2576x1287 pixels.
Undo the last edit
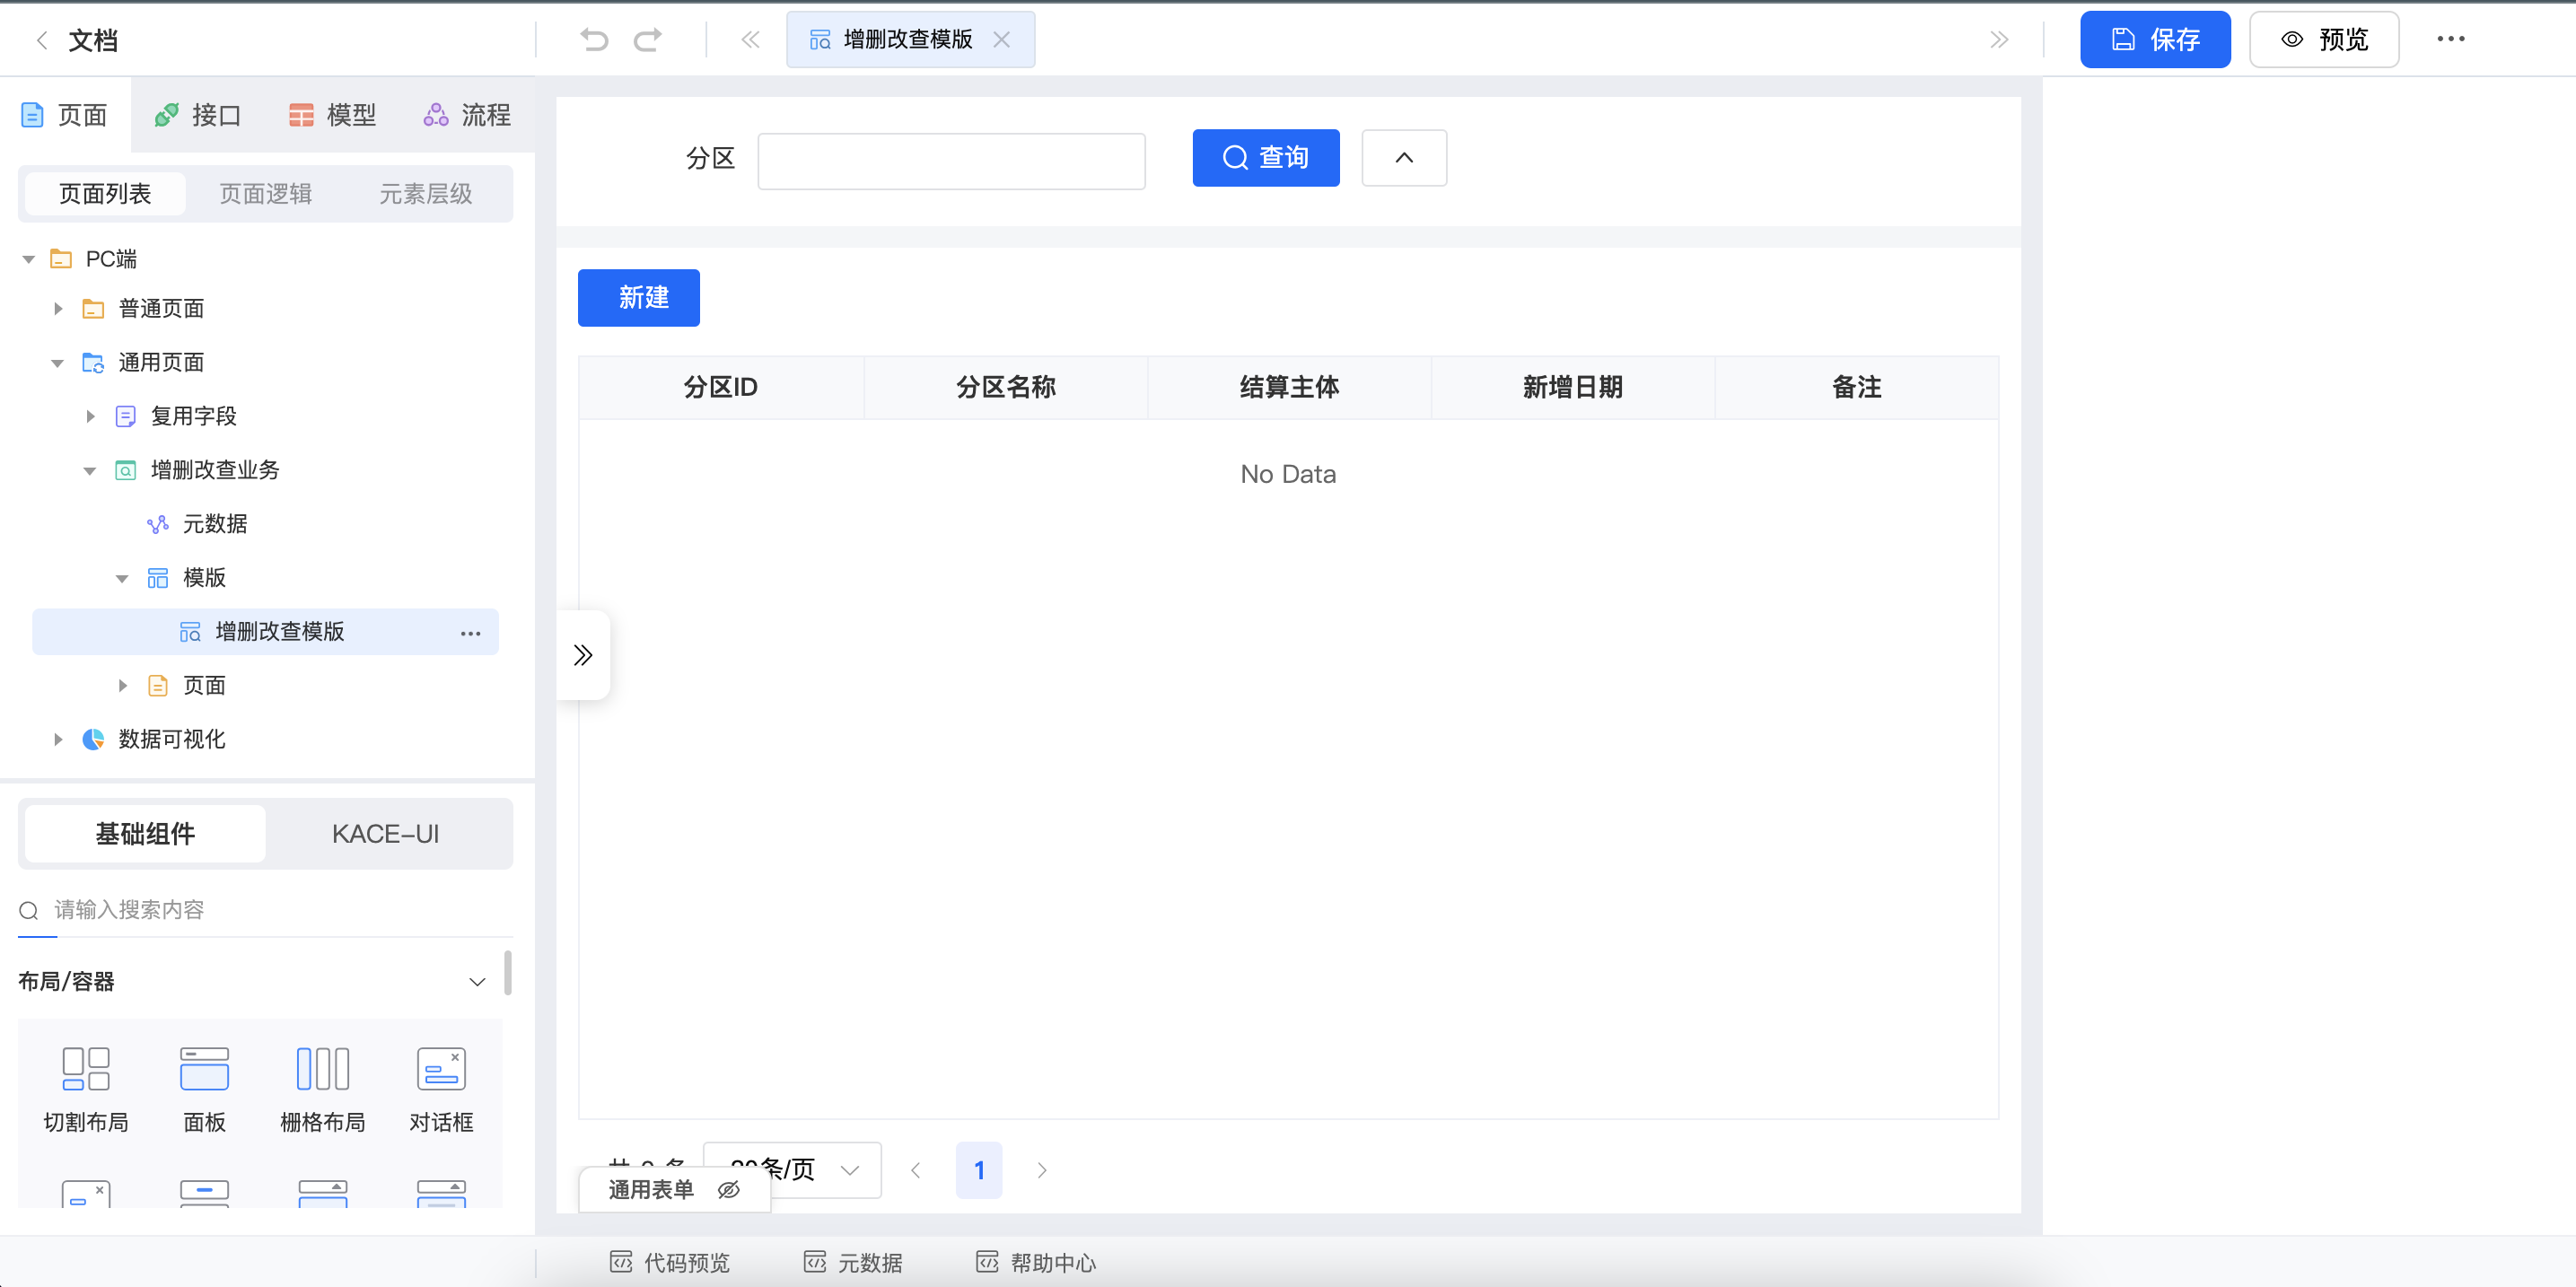pos(594,40)
